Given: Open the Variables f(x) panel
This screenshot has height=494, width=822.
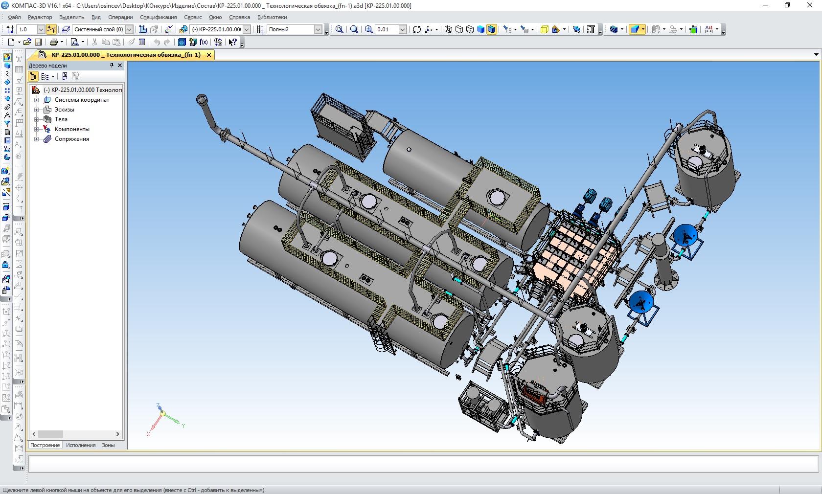Looking at the screenshot, I should coord(204,42).
